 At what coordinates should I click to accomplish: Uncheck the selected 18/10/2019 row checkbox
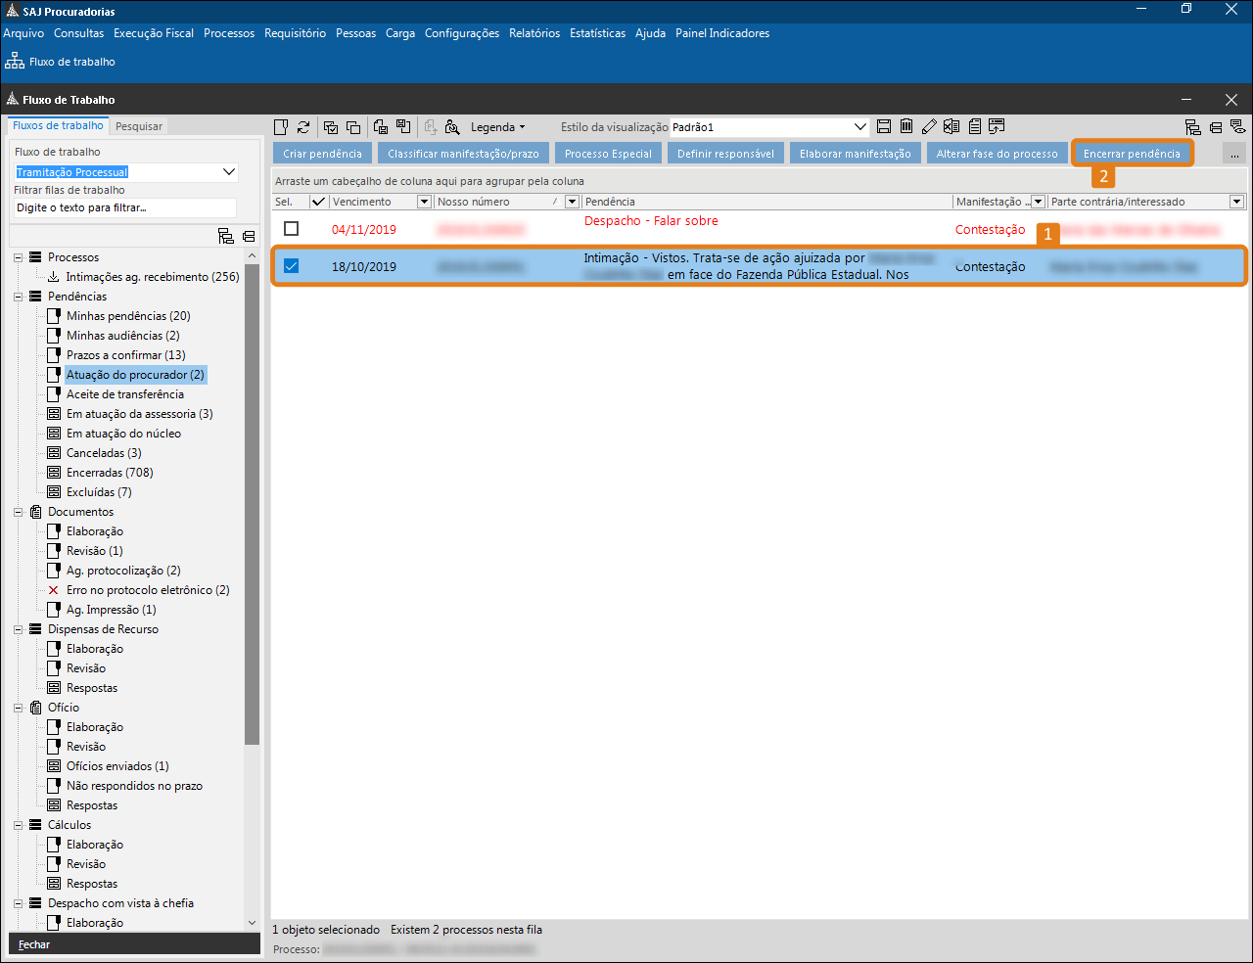291,266
